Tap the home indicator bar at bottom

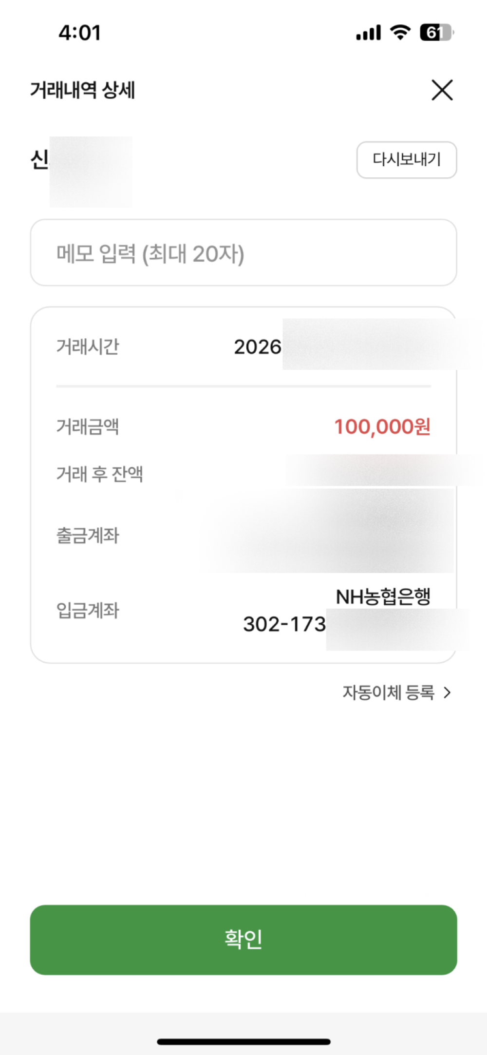[243, 1042]
